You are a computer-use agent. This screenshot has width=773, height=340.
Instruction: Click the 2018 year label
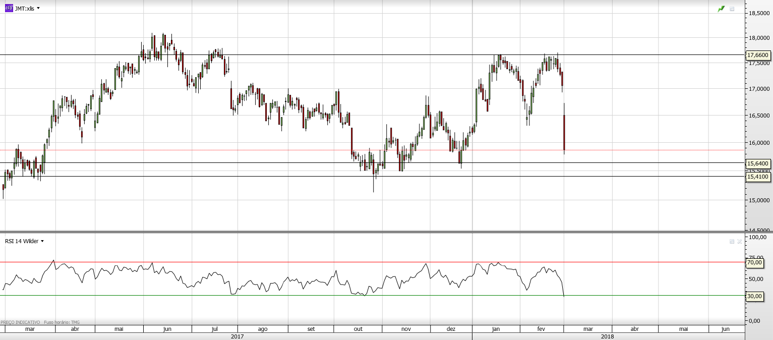[x=608, y=336]
